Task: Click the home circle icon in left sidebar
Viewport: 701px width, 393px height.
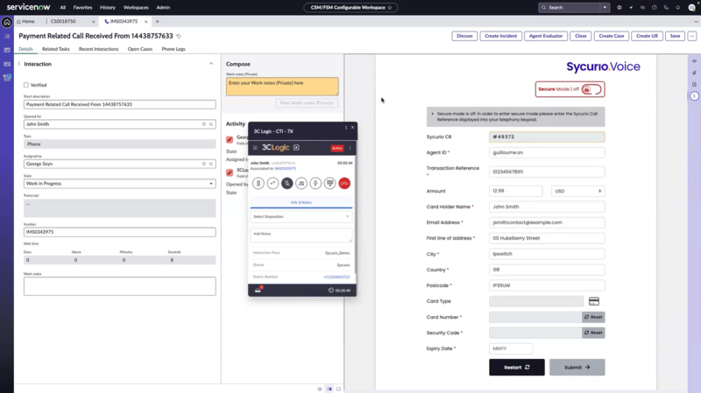Action: 7,22
